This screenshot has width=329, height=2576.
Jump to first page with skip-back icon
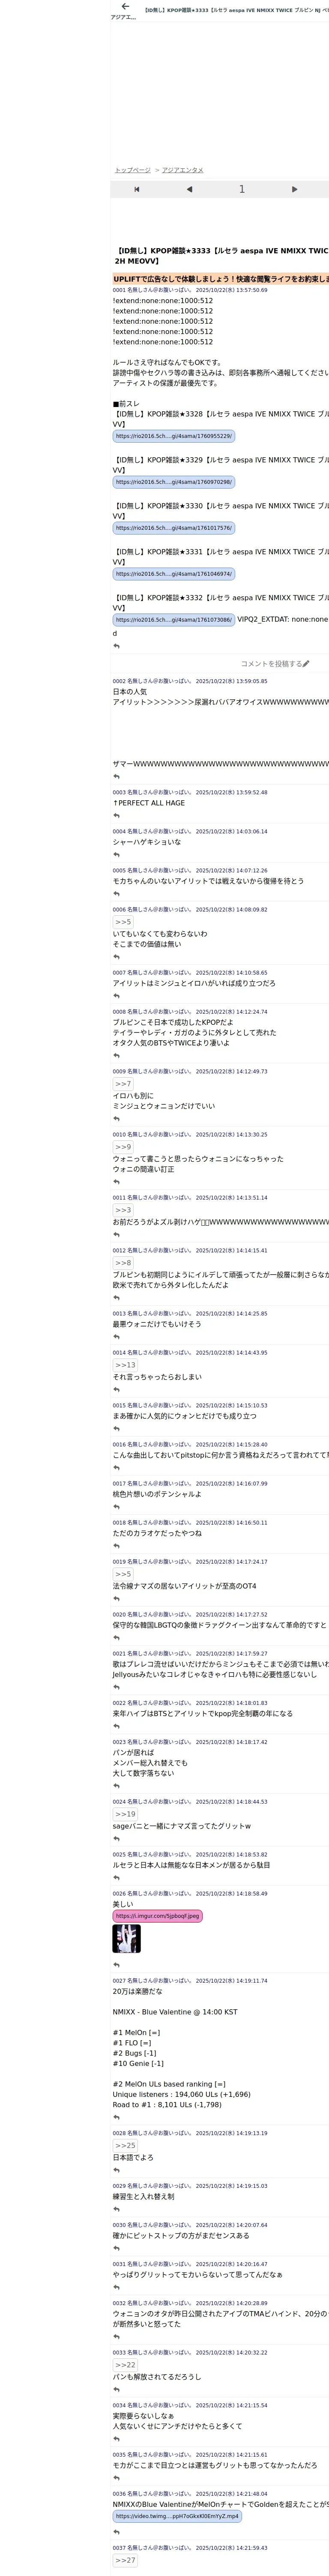point(137,189)
